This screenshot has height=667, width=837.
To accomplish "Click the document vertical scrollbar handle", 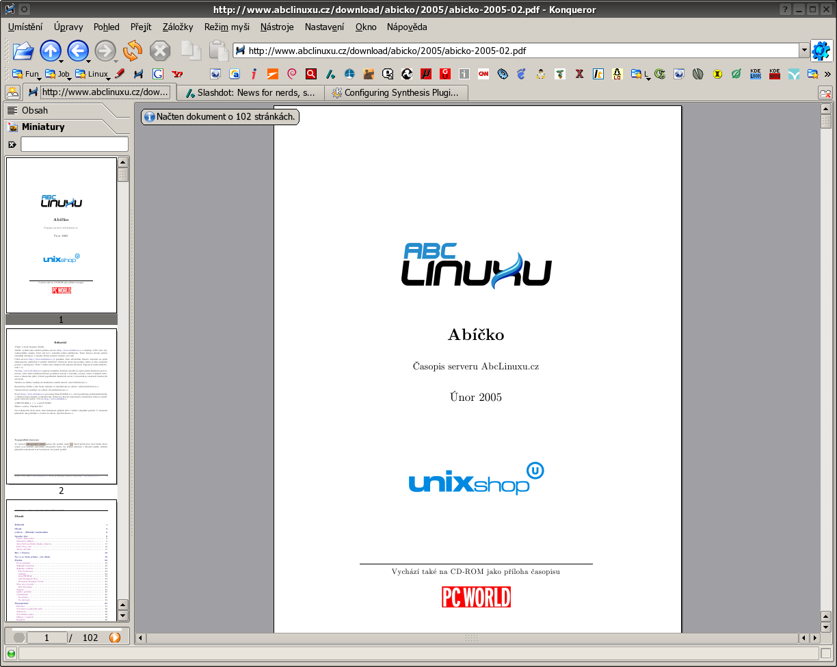I will coord(826,121).
